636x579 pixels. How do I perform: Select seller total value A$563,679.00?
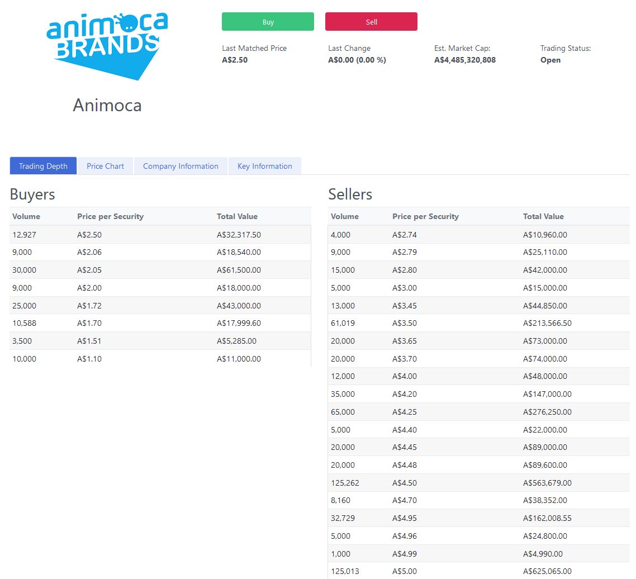[x=547, y=483]
